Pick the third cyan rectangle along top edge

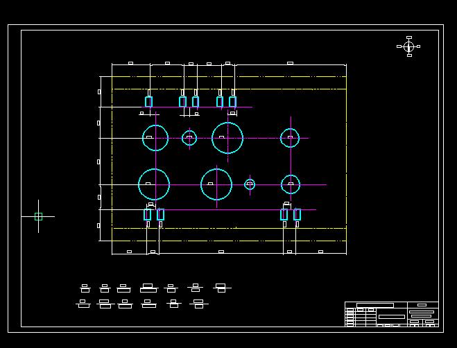[x=196, y=102]
